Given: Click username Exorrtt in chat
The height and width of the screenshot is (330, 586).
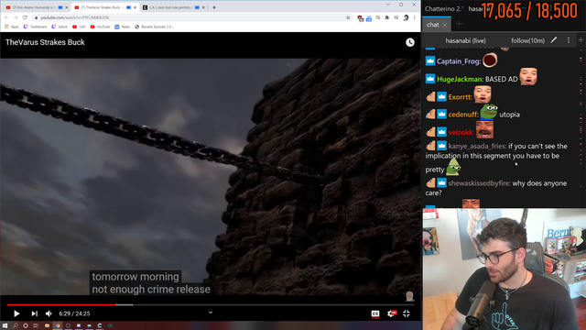Looking at the screenshot, I should pyautogui.click(x=460, y=97).
